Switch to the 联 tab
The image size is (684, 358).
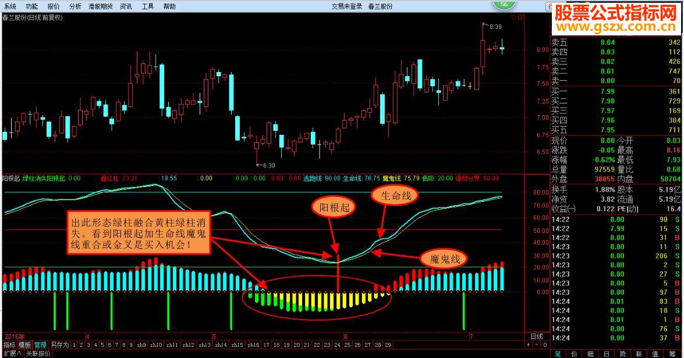click(639, 354)
